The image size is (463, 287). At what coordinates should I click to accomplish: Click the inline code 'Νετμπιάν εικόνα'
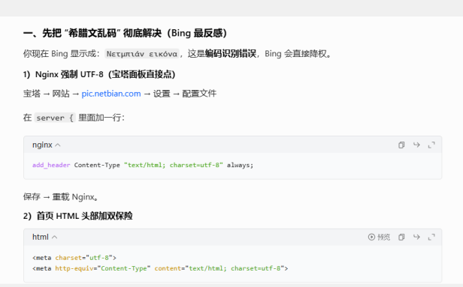click(142, 54)
